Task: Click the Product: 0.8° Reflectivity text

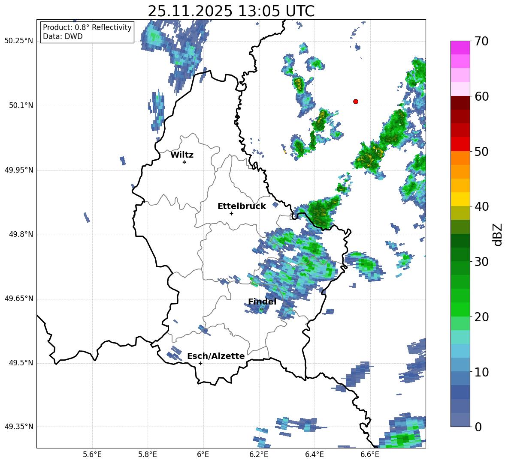Action: click(87, 27)
